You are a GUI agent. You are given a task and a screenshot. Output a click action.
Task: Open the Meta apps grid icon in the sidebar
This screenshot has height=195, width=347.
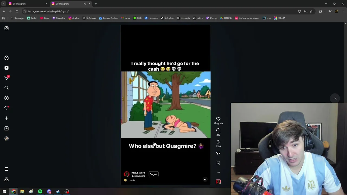coord(7,179)
